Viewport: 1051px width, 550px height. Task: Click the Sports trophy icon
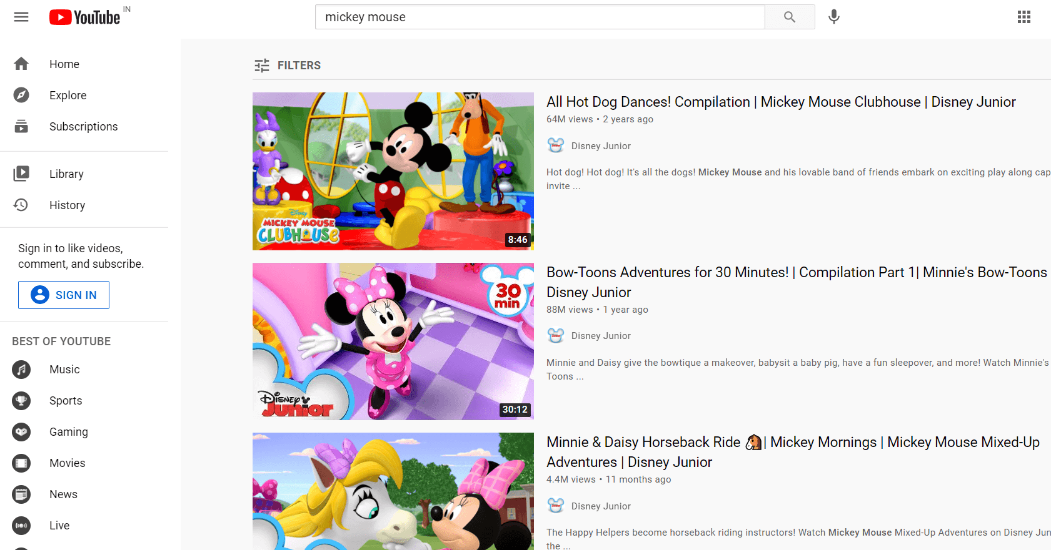pos(21,401)
